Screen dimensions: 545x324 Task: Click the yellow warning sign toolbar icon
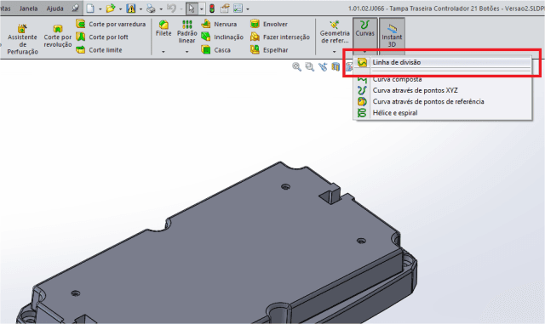(x=131, y=9)
